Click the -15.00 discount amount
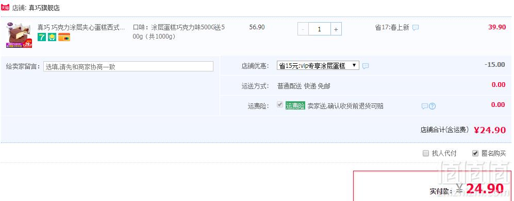514x201 pixels. 495,65
